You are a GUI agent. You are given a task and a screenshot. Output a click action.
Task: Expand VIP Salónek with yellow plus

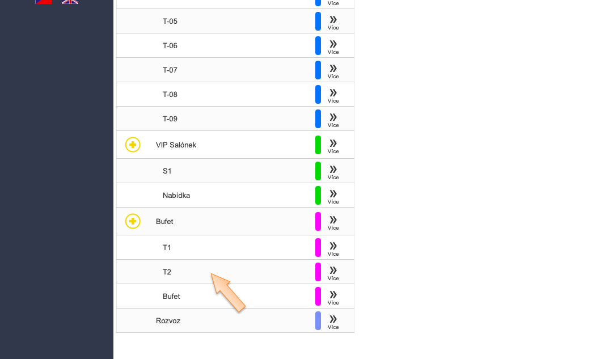[133, 145]
